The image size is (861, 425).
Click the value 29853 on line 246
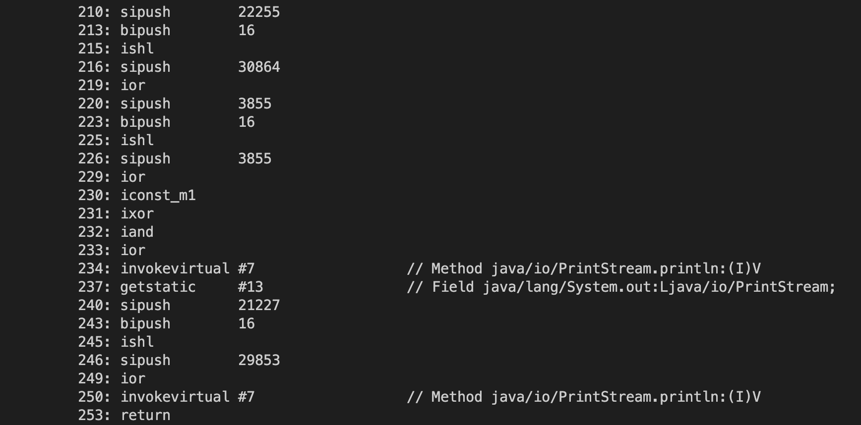click(259, 360)
